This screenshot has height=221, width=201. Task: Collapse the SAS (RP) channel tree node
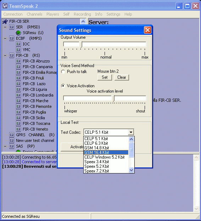click(5, 146)
